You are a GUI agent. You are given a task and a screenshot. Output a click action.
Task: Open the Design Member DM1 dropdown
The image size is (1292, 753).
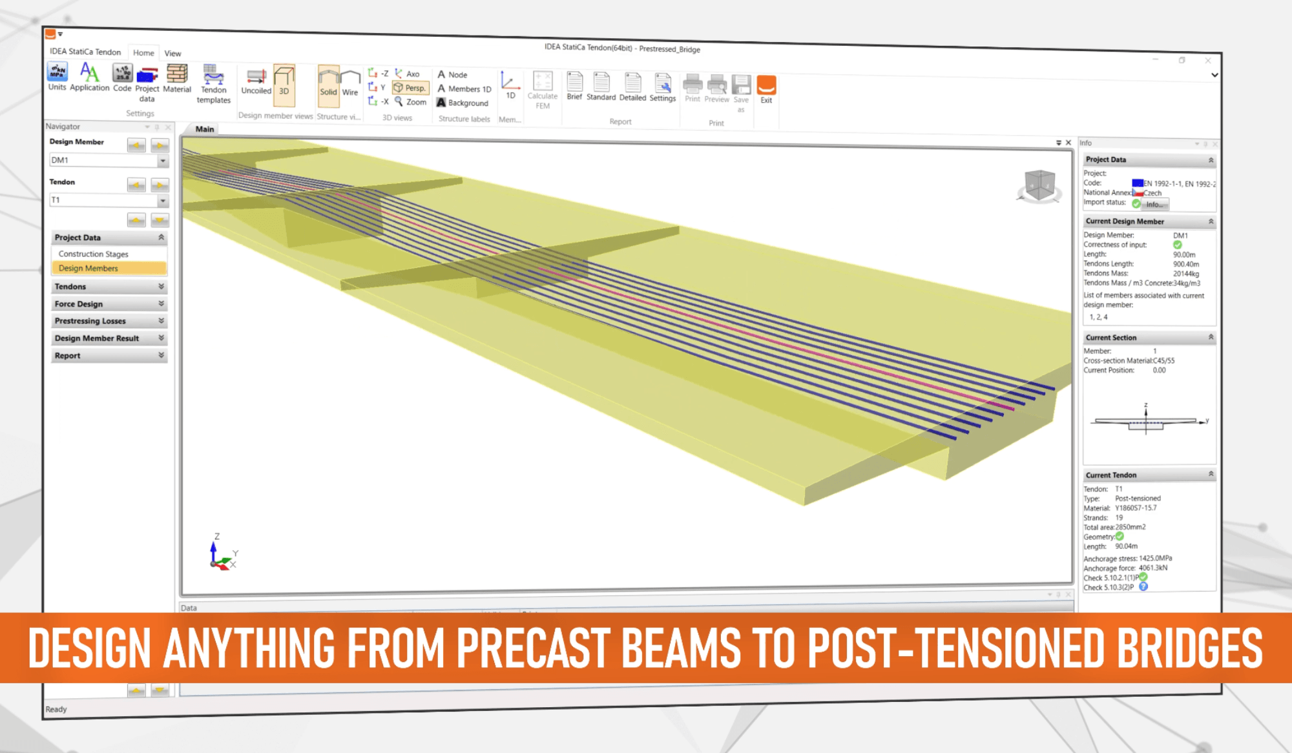coord(109,160)
